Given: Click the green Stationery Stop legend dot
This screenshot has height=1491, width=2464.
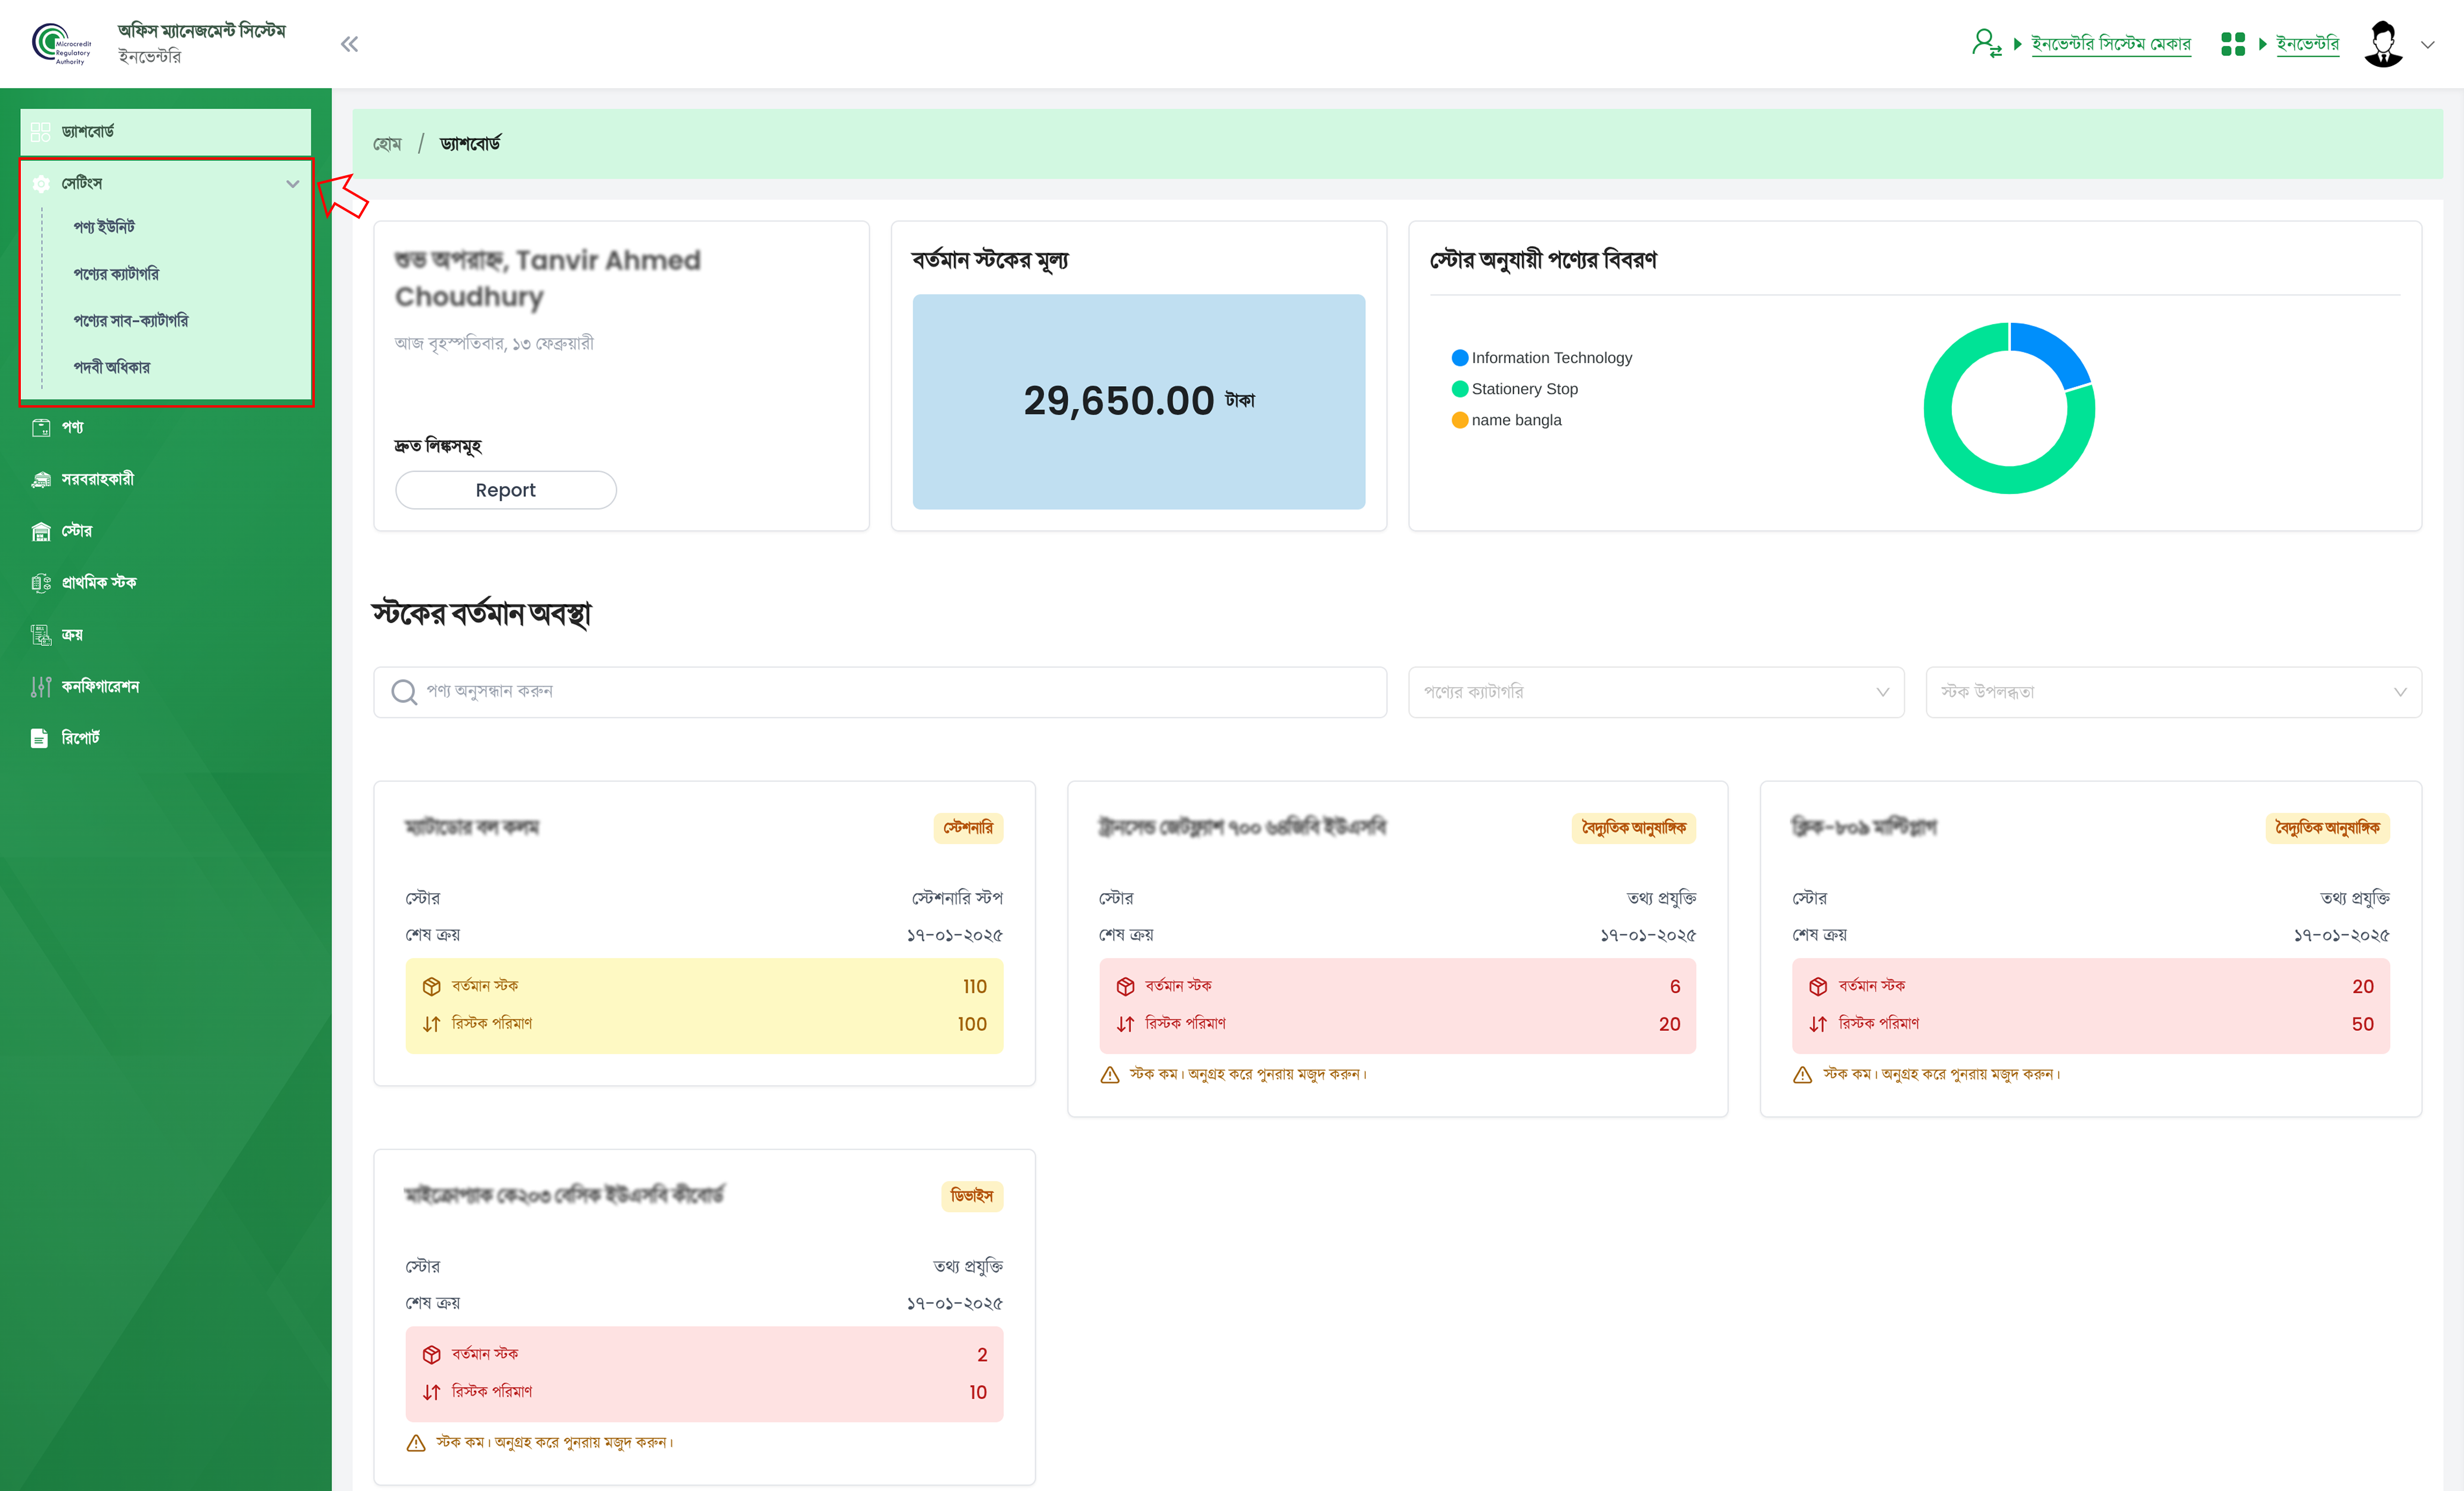Looking at the screenshot, I should click(x=1460, y=389).
